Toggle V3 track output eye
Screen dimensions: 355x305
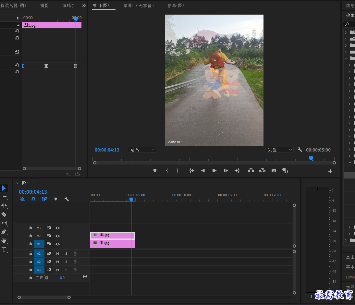pyautogui.click(x=57, y=228)
